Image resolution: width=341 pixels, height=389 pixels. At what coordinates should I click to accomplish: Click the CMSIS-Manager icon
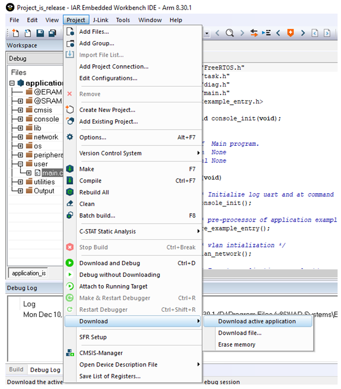pyautogui.click(x=70, y=352)
